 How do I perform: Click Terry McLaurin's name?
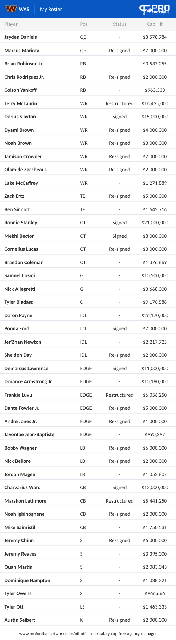[x=21, y=103]
